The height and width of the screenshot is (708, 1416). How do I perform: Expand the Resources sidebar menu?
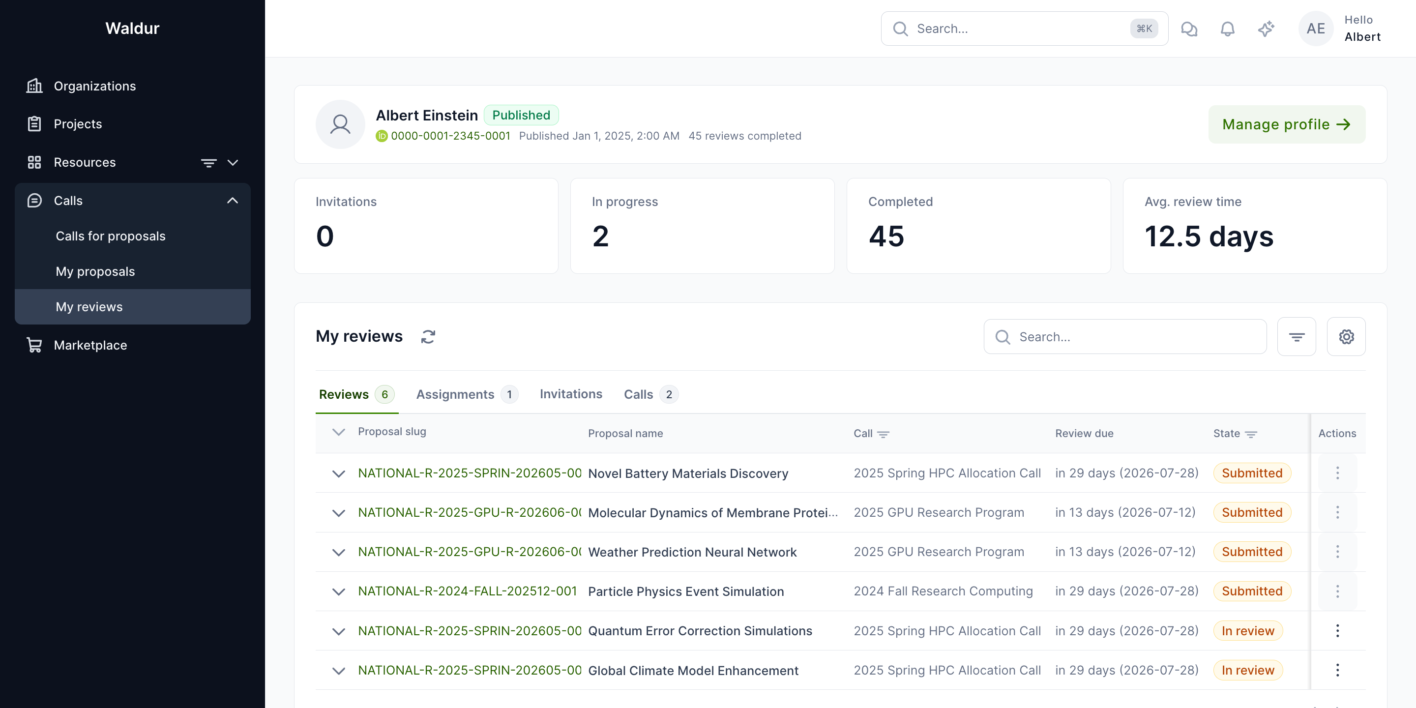233,163
